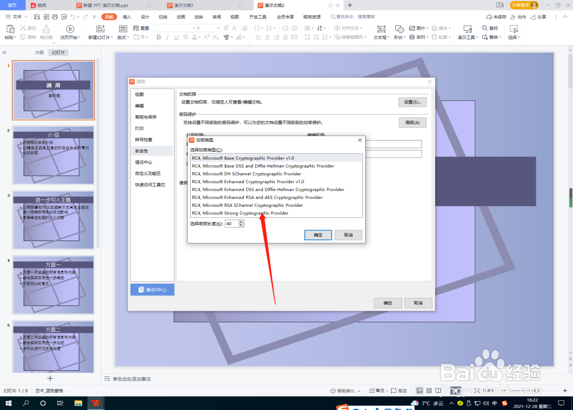Click the 文本框 text box icon
Viewport: 573px width, 410px height.
tap(381, 29)
